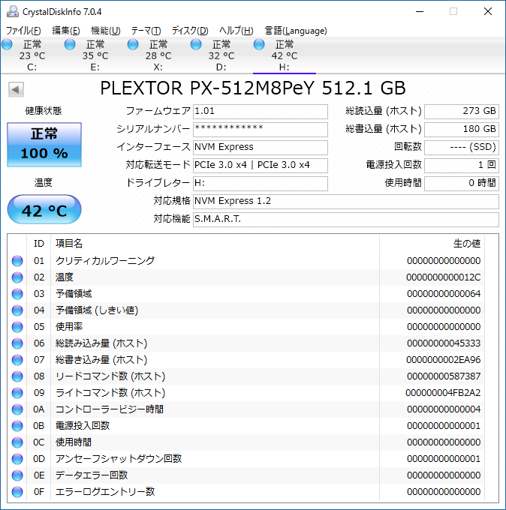The width and height of the screenshot is (506, 510).
Task: Select the エラーログエントリー数 row text
Action: [x=105, y=492]
